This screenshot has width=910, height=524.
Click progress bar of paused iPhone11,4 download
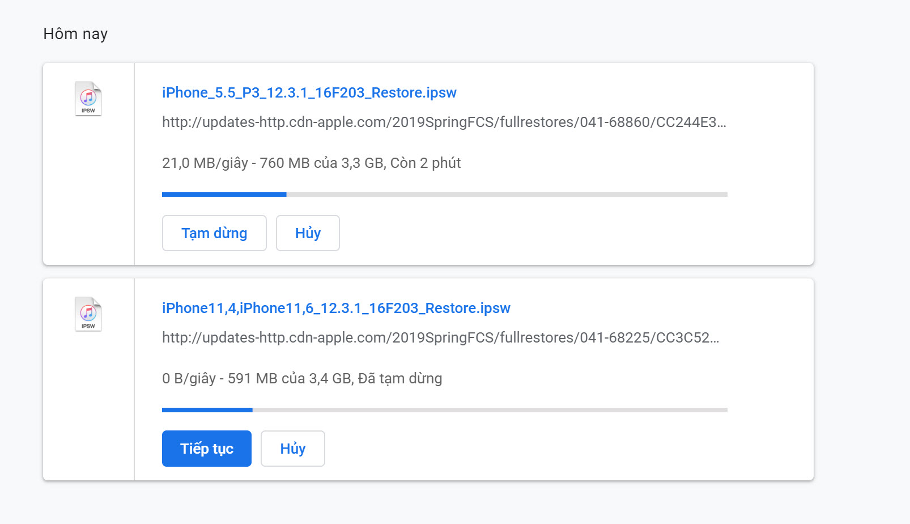[445, 410]
